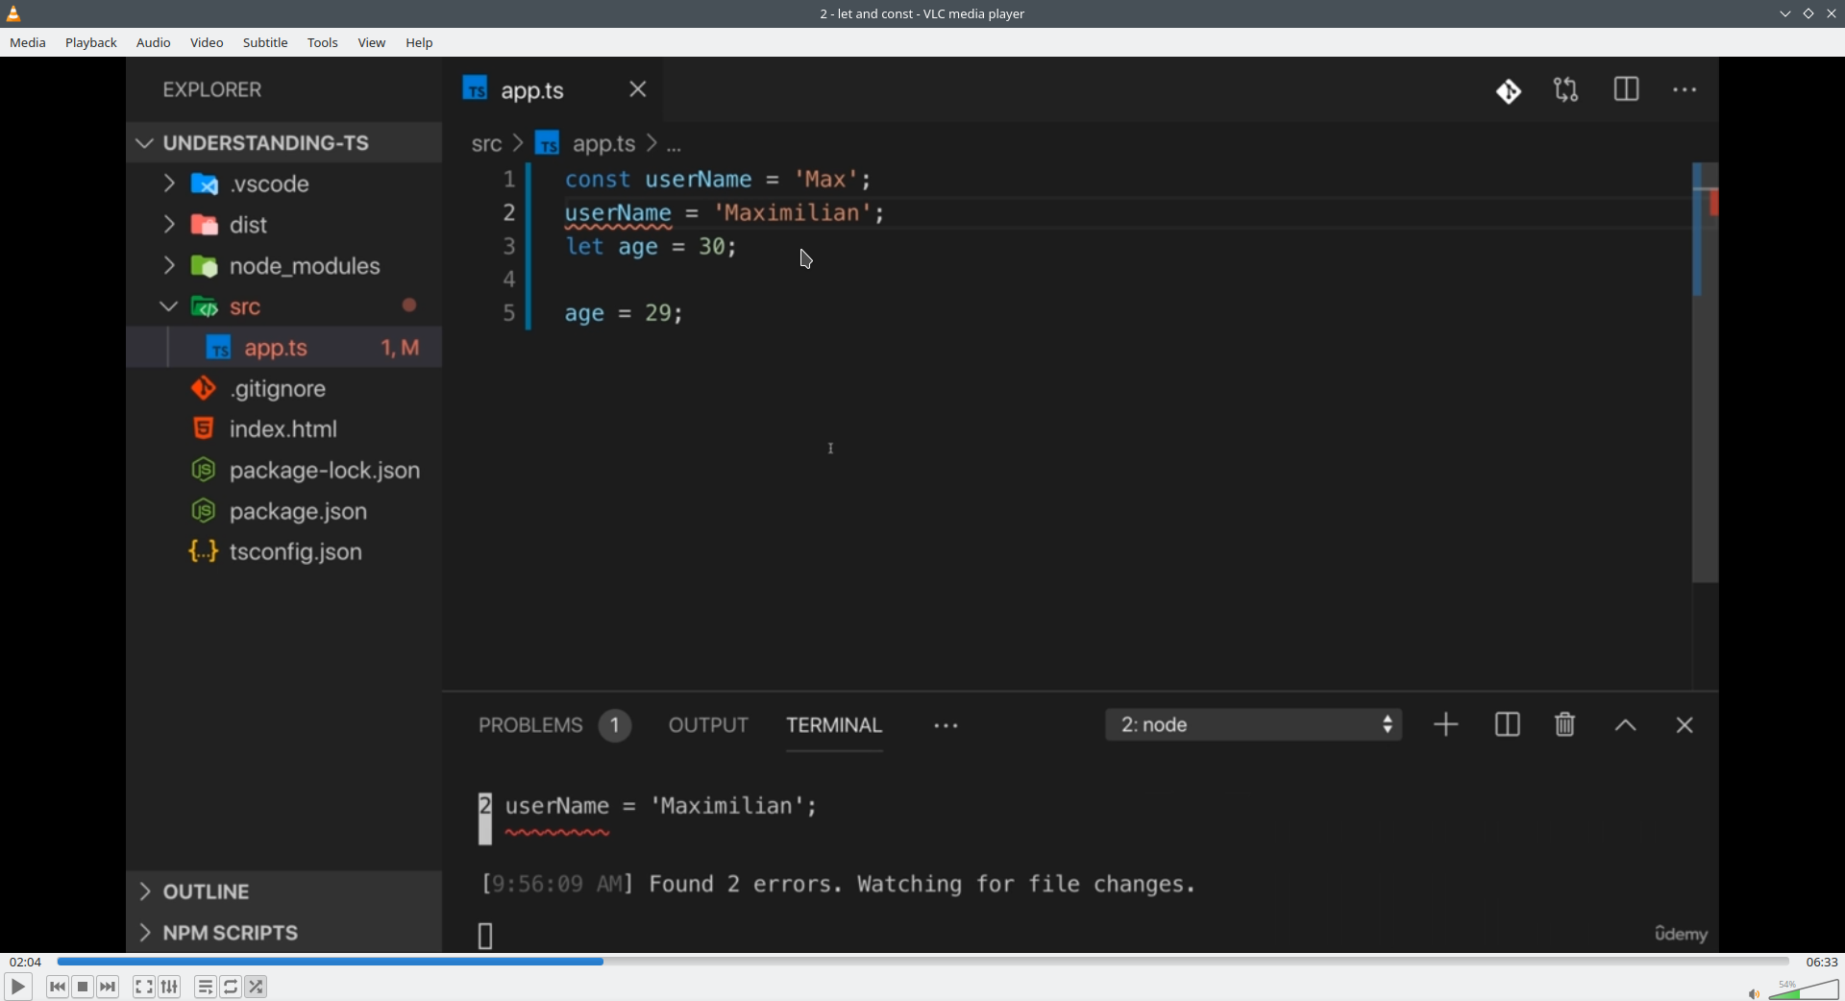Kill terminal with the trash icon

(1565, 724)
